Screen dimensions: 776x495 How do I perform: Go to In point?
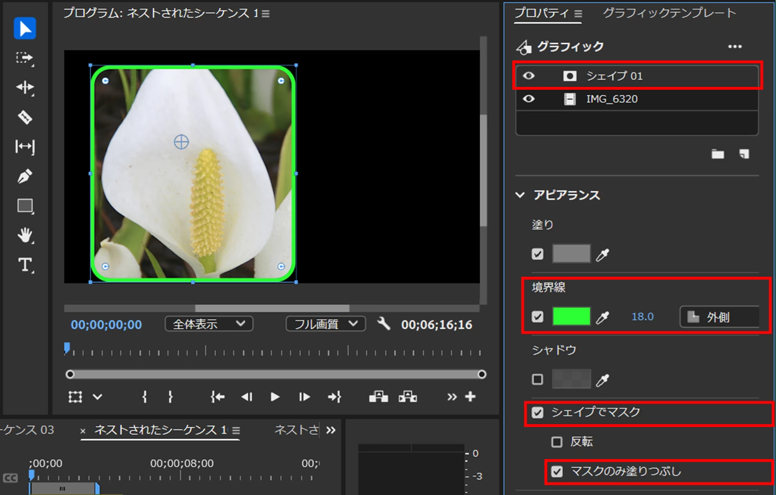pyautogui.click(x=217, y=397)
